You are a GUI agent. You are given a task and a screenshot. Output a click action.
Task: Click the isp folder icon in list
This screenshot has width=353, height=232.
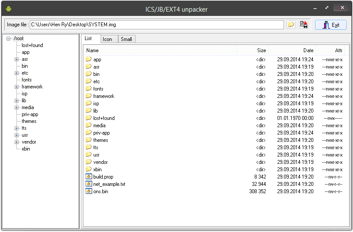click(89, 103)
